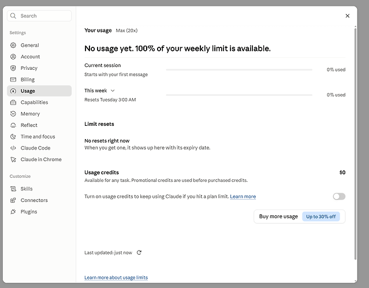This screenshot has height=288, width=369.
Task: Open Learn more about usage limits link
Action: (x=116, y=278)
